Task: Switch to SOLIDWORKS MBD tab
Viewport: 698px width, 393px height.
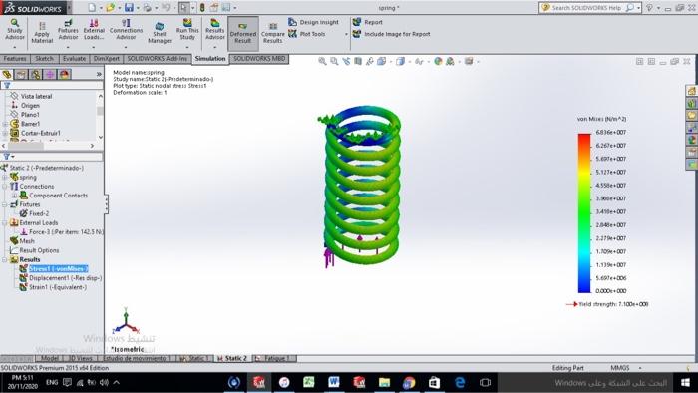Action: tap(259, 59)
